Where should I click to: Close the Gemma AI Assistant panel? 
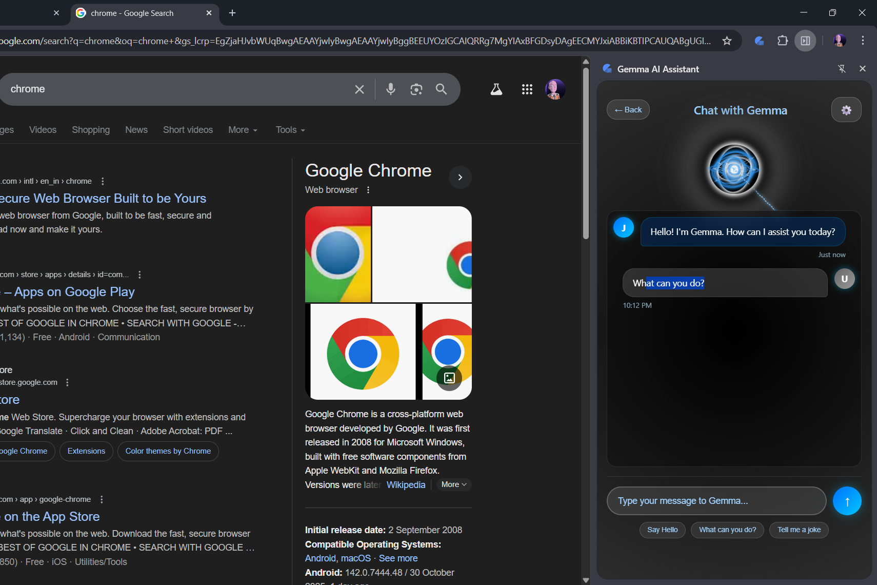tap(863, 69)
